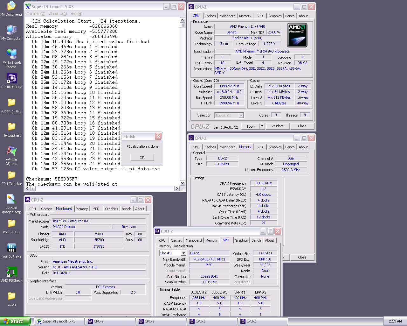The height and width of the screenshot is (326, 407).
Task: Click Close button behind the SPD window
Action: (302, 257)
